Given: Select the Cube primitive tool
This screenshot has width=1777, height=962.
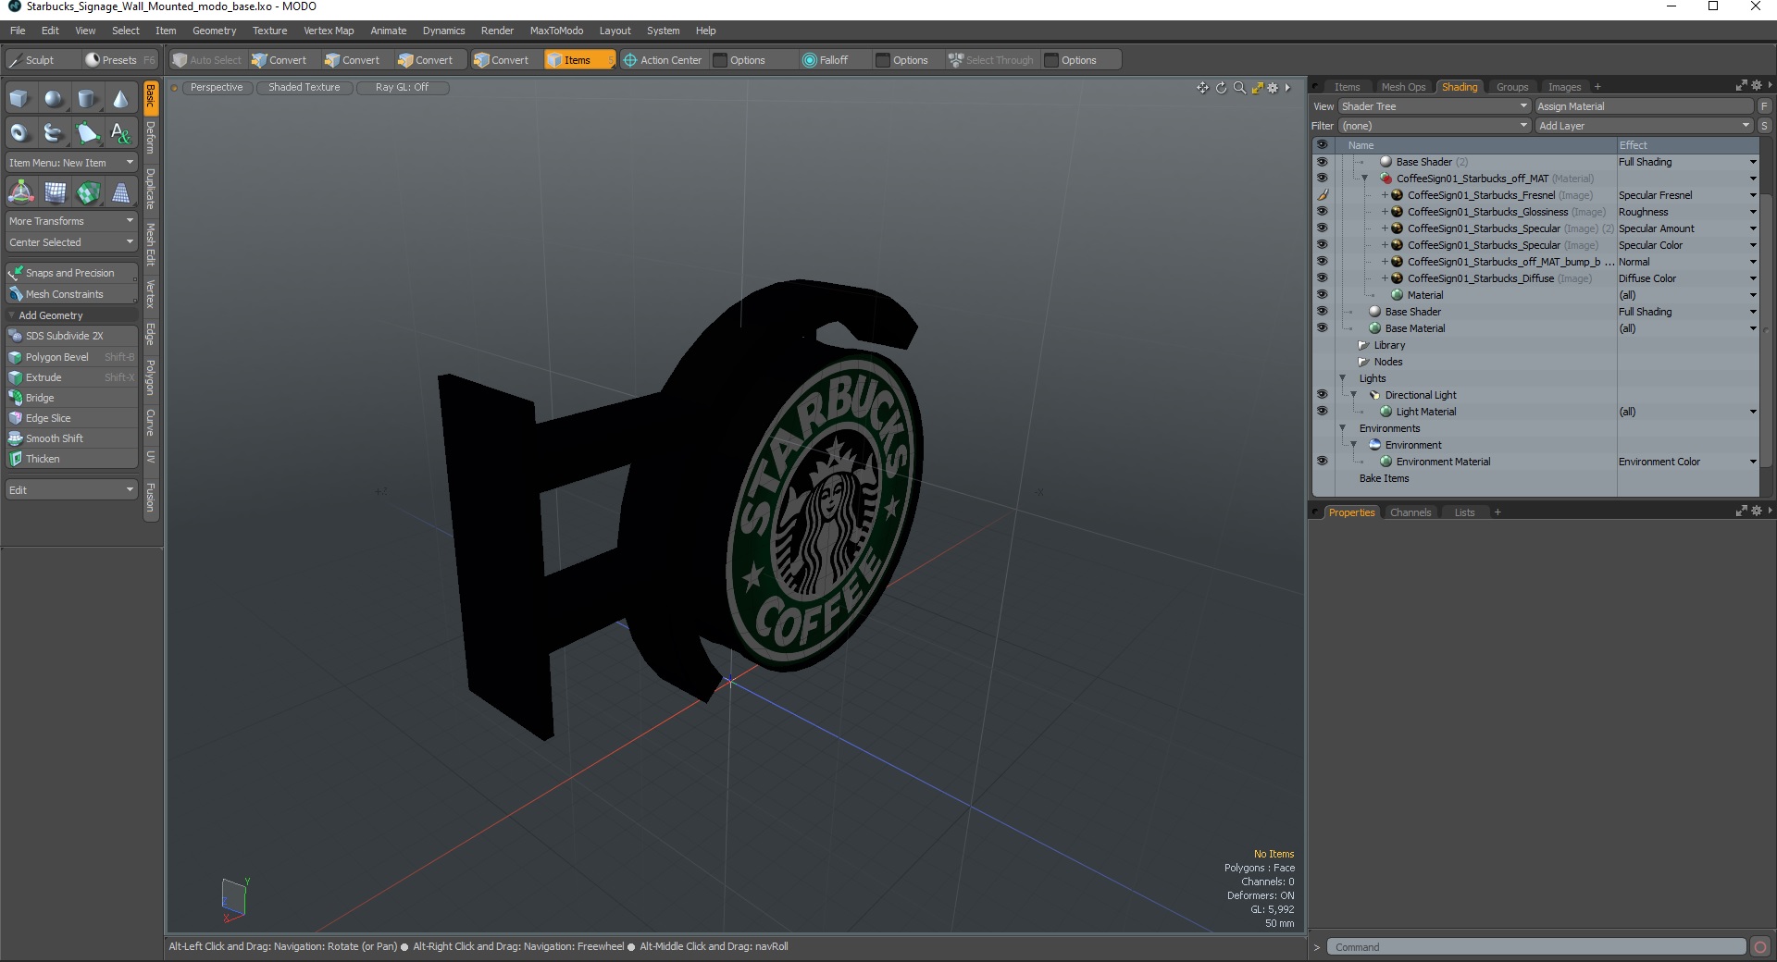Looking at the screenshot, I should 20,99.
